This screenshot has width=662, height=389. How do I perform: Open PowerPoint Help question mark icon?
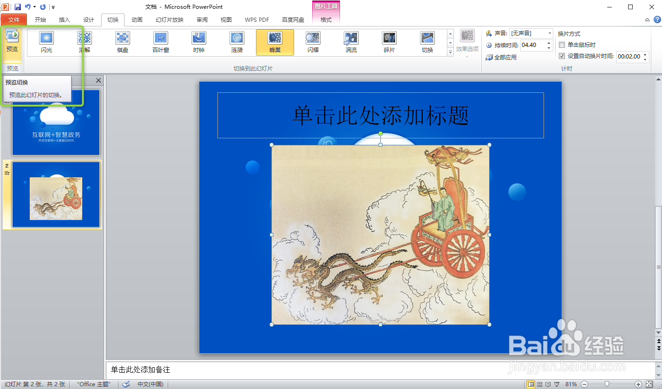click(x=657, y=19)
